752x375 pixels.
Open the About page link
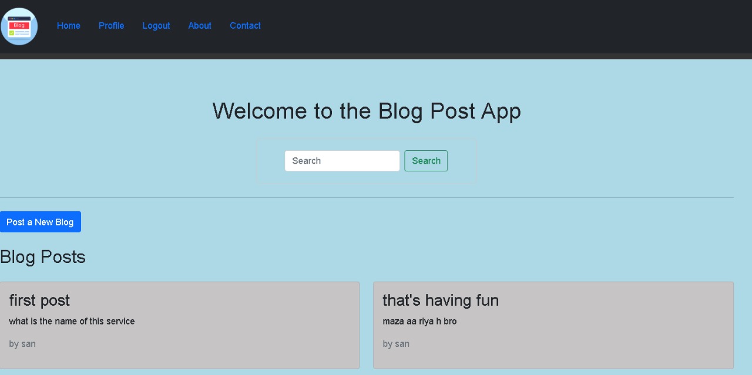(x=199, y=25)
